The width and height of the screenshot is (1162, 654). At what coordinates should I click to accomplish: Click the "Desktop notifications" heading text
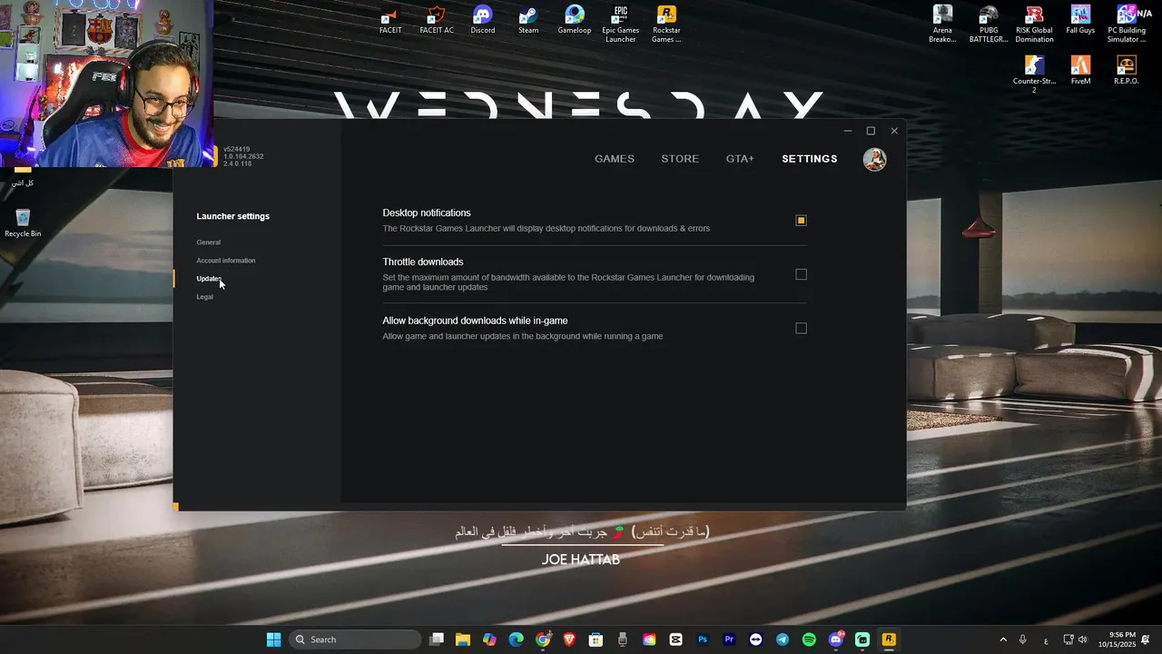[x=427, y=213]
